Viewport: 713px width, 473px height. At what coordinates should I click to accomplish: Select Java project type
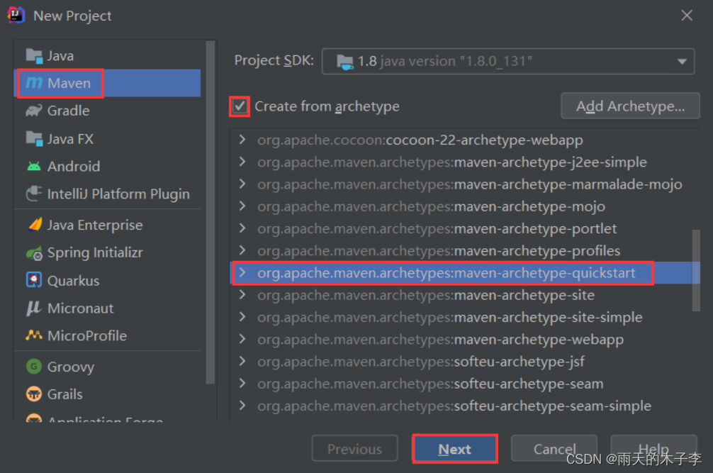[x=107, y=56]
